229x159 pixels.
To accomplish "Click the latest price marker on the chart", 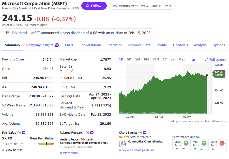I will tap(207, 75).
